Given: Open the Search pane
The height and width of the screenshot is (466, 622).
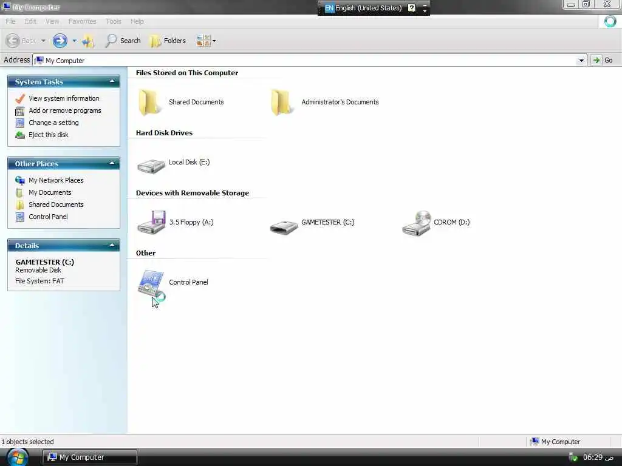Looking at the screenshot, I should [x=123, y=41].
